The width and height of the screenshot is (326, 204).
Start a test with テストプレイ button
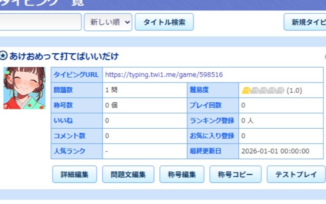click(296, 174)
